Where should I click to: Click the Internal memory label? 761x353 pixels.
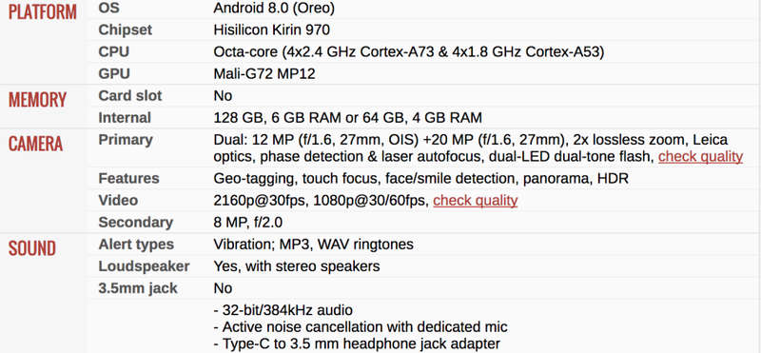pyautogui.click(x=125, y=117)
